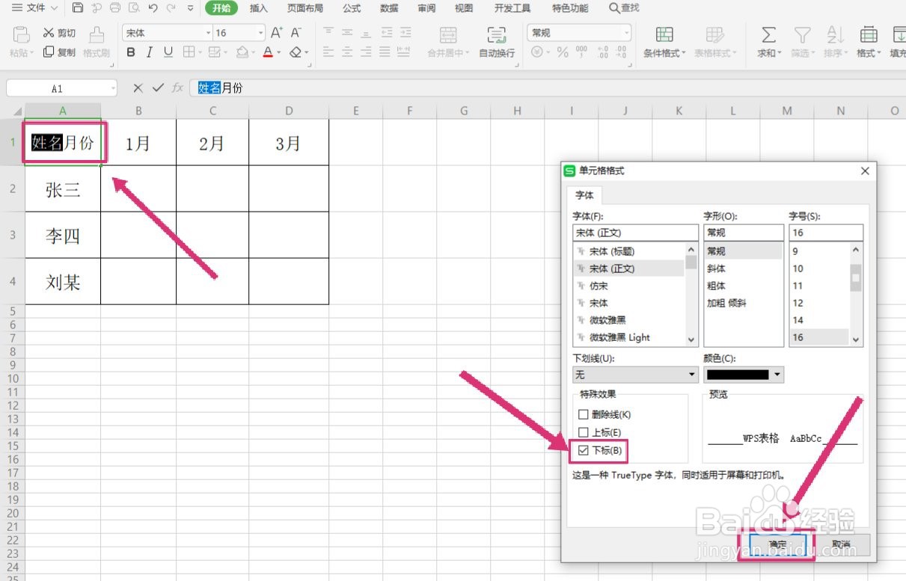Click the Paste clipboard icon
Screen dimensions: 906x581
point(22,35)
